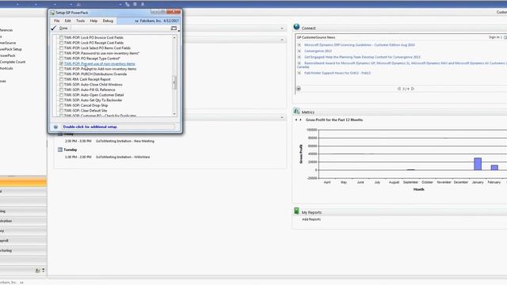
Task: Click the February bar in Gross Profit chart
Action: [494, 167]
